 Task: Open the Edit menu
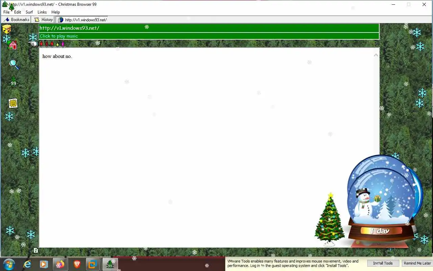click(18, 12)
